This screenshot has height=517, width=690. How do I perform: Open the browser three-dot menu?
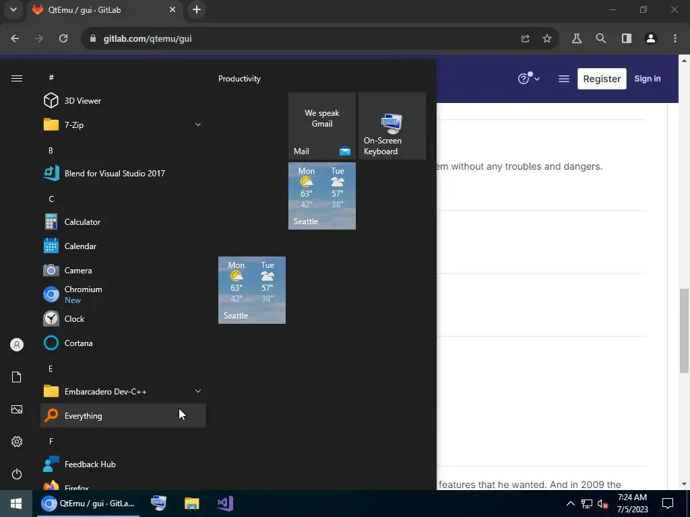675,38
